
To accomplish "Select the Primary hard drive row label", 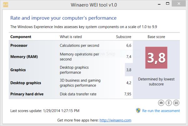I will point(27,94).
